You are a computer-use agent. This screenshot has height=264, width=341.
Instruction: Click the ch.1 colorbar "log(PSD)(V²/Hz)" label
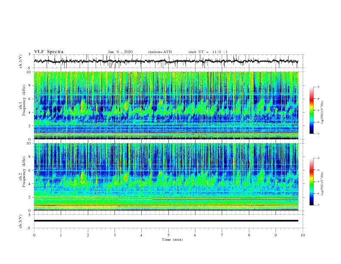tap(322, 113)
